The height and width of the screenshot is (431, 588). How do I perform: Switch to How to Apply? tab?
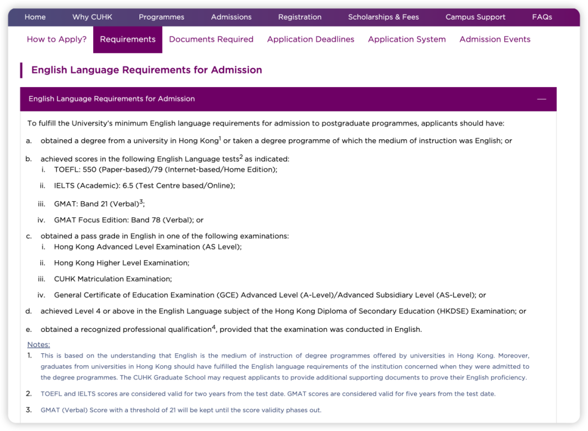(x=57, y=39)
